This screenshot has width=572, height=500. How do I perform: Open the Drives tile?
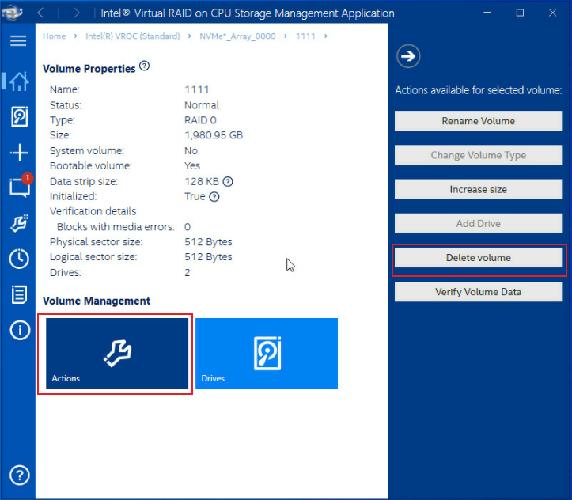267,354
